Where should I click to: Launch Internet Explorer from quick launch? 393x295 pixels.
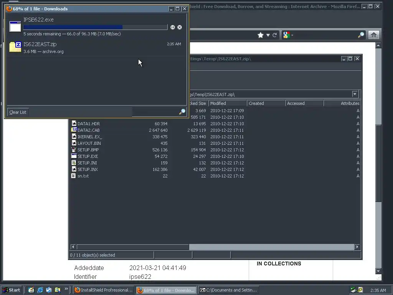[x=40, y=290]
